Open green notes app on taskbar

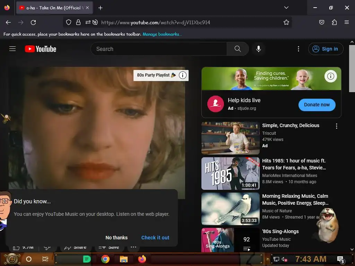(x=87, y=259)
